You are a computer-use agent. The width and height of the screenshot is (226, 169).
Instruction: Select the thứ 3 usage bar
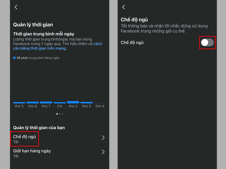pyautogui.click(x=86, y=103)
